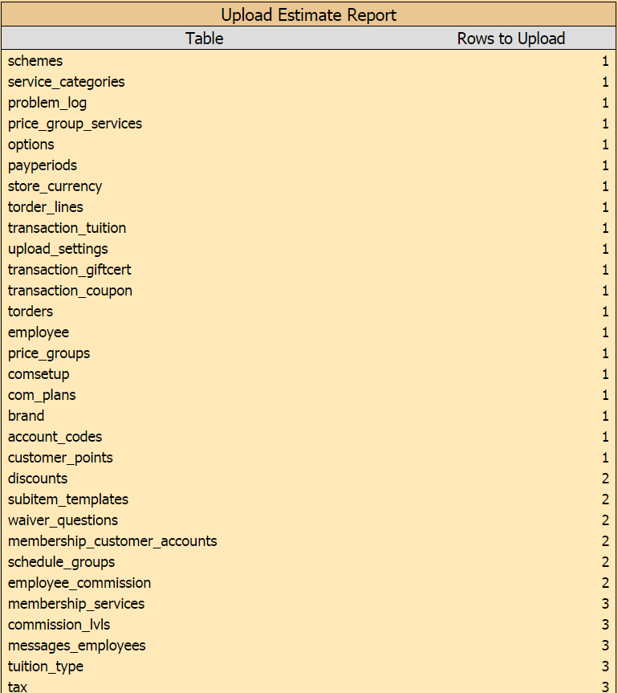Select the transaction_giftcert row
Screen dimensions: 618x693
(x=309, y=270)
